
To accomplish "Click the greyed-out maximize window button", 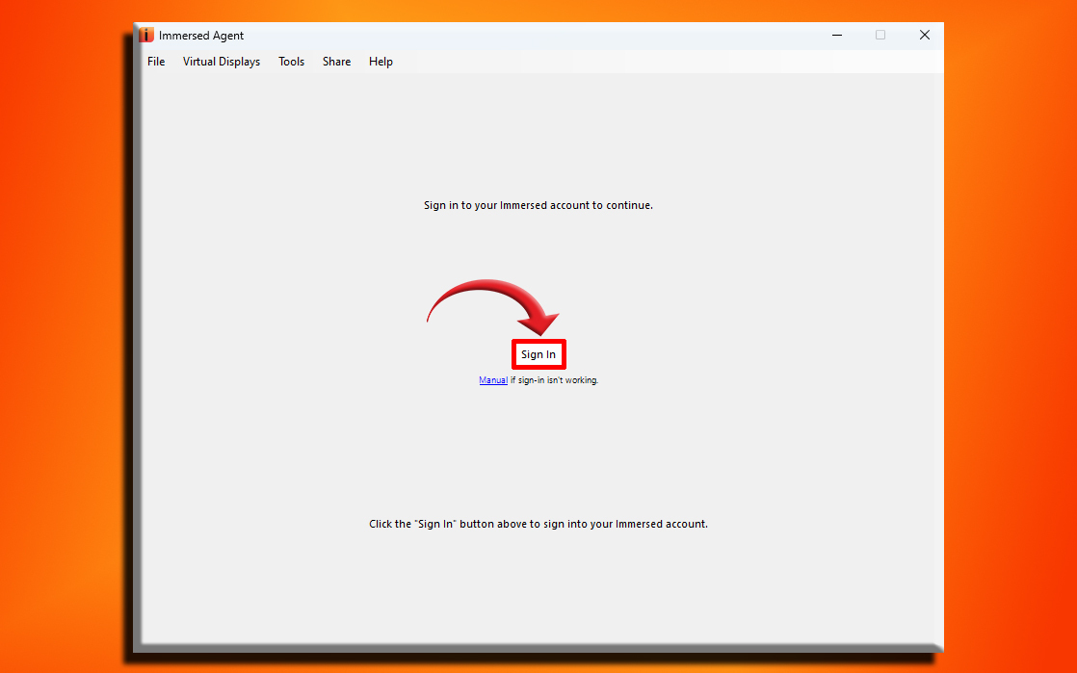I will click(x=880, y=36).
